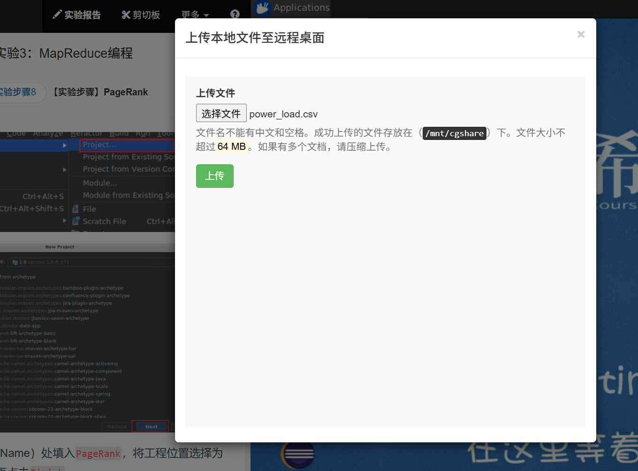
Task: Open help via the question mark icon
Action: click(235, 14)
